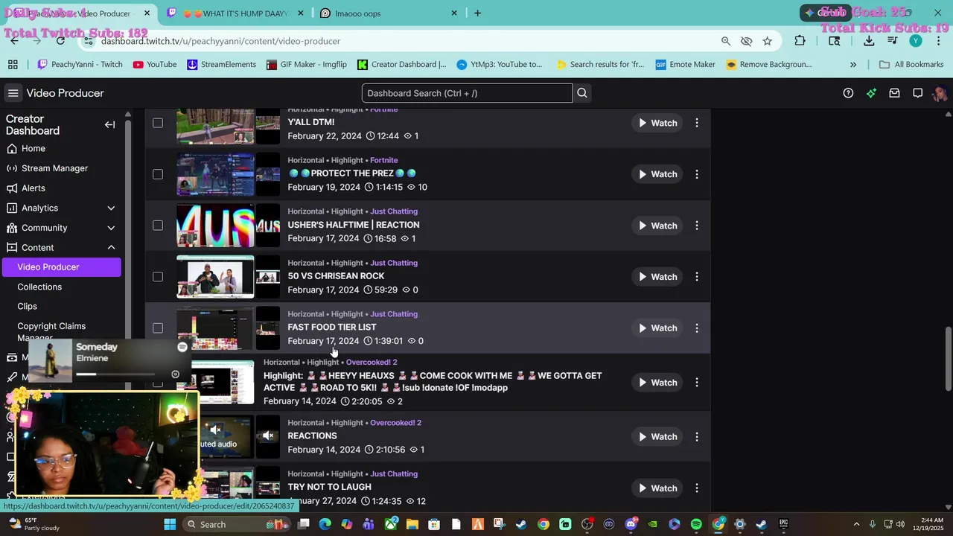Watch the FAST FOOD TIER LIST highlight

(657, 328)
